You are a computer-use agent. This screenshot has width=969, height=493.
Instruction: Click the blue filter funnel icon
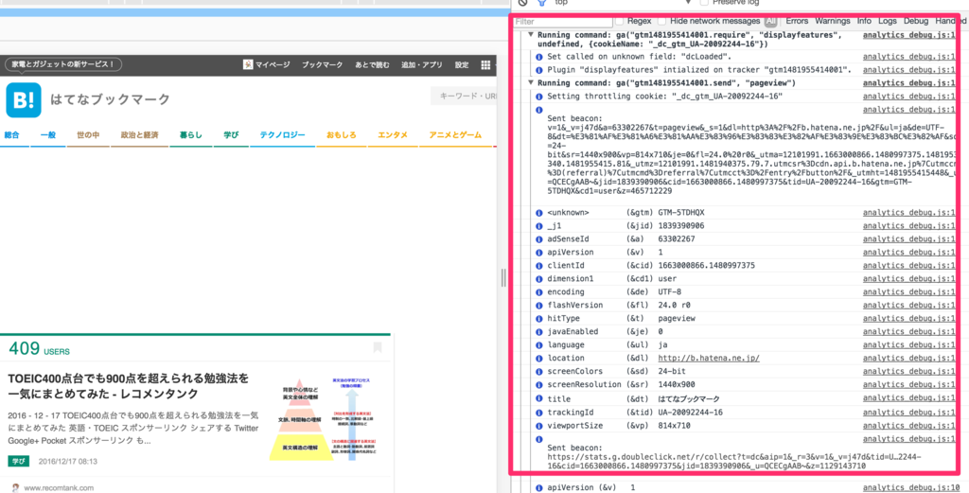(541, 3)
